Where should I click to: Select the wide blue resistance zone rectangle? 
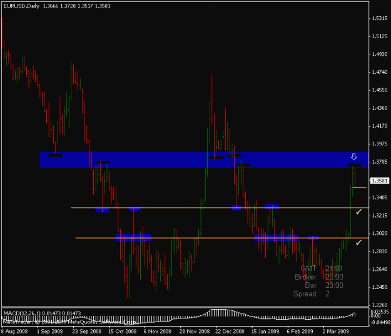(x=204, y=160)
